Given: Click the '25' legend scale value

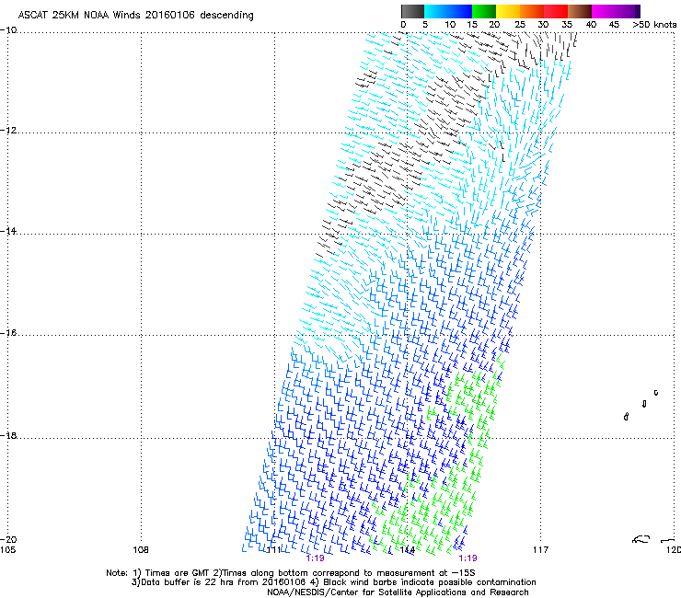Looking at the screenshot, I should coord(520,25).
